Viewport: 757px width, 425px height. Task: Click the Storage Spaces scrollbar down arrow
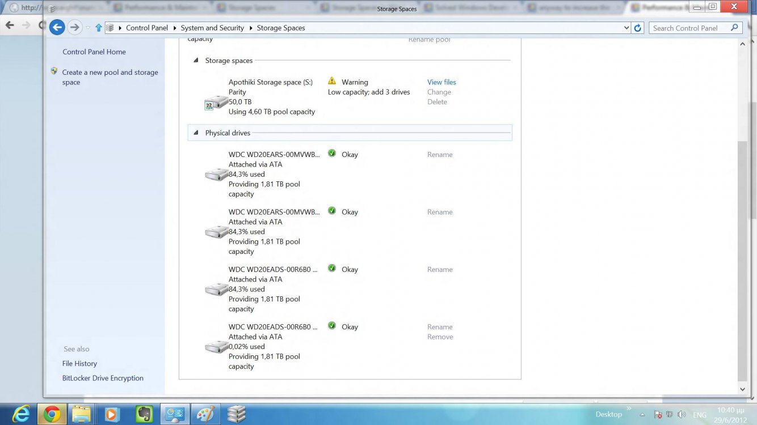(x=743, y=389)
